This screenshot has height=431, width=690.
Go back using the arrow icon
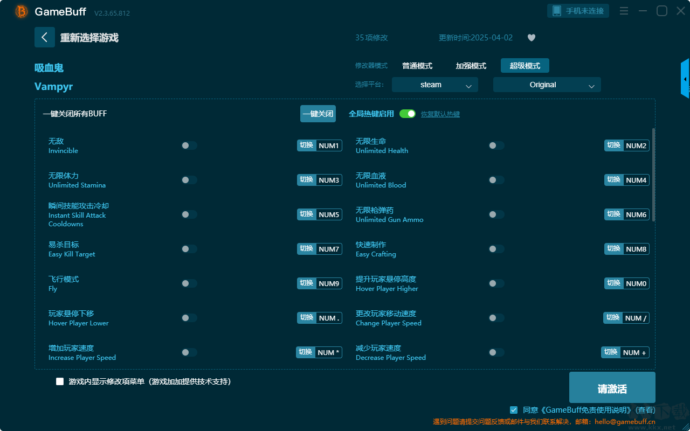[45, 37]
